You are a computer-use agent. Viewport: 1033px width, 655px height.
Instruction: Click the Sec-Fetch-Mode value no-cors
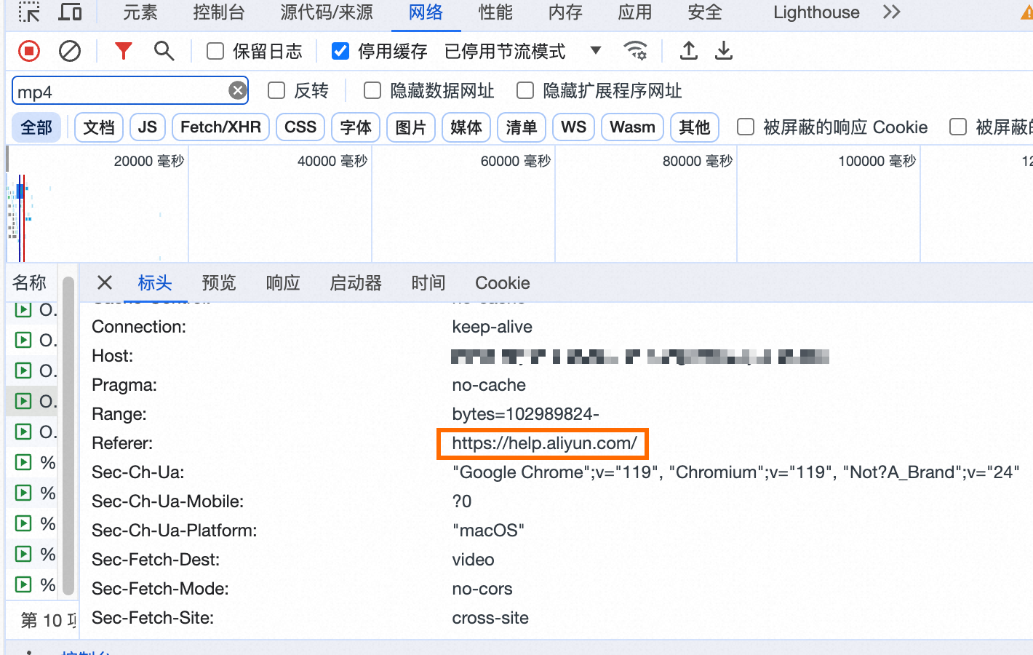(x=482, y=589)
